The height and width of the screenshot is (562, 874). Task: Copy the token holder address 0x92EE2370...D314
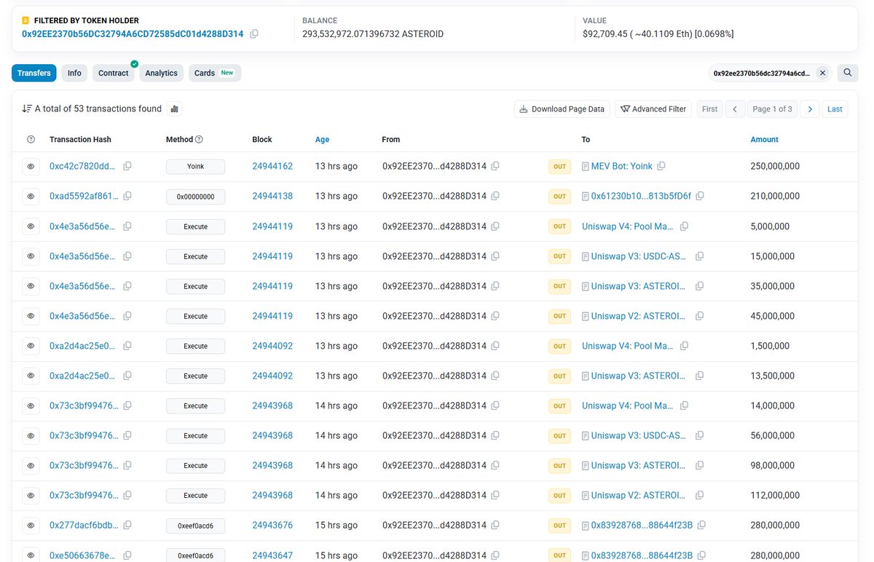[254, 34]
